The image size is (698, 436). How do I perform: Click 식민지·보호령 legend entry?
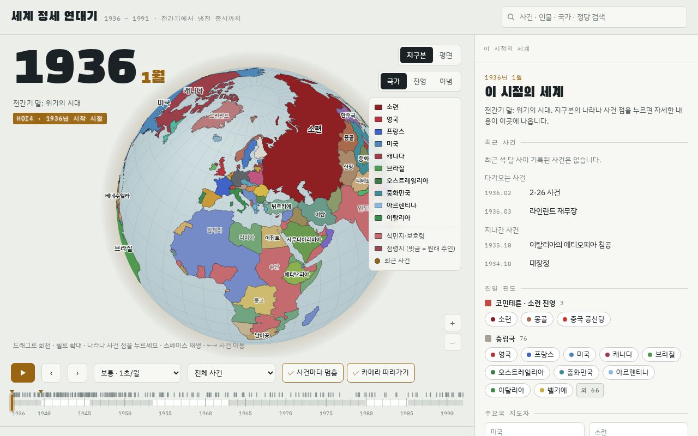(x=400, y=236)
